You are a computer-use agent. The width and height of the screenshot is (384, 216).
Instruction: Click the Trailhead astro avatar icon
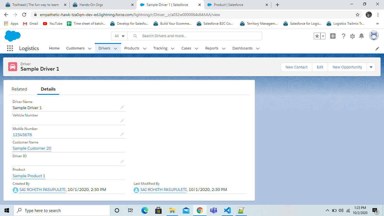point(374,35)
